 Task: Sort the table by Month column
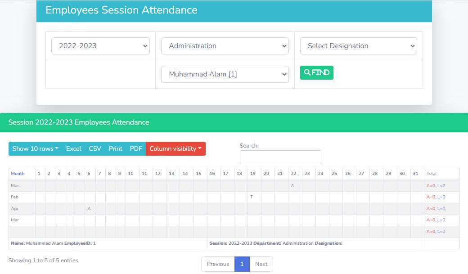[18, 174]
